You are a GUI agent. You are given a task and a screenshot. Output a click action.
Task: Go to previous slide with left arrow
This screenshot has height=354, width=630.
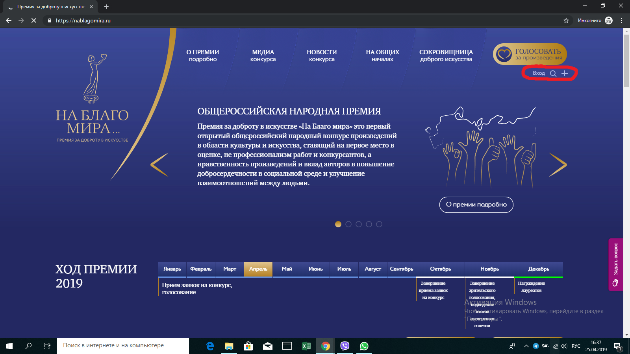pyautogui.click(x=159, y=165)
